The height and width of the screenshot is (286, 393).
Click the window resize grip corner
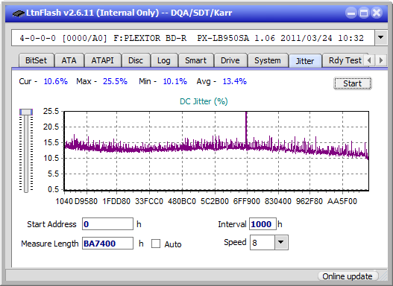[x=383, y=276]
